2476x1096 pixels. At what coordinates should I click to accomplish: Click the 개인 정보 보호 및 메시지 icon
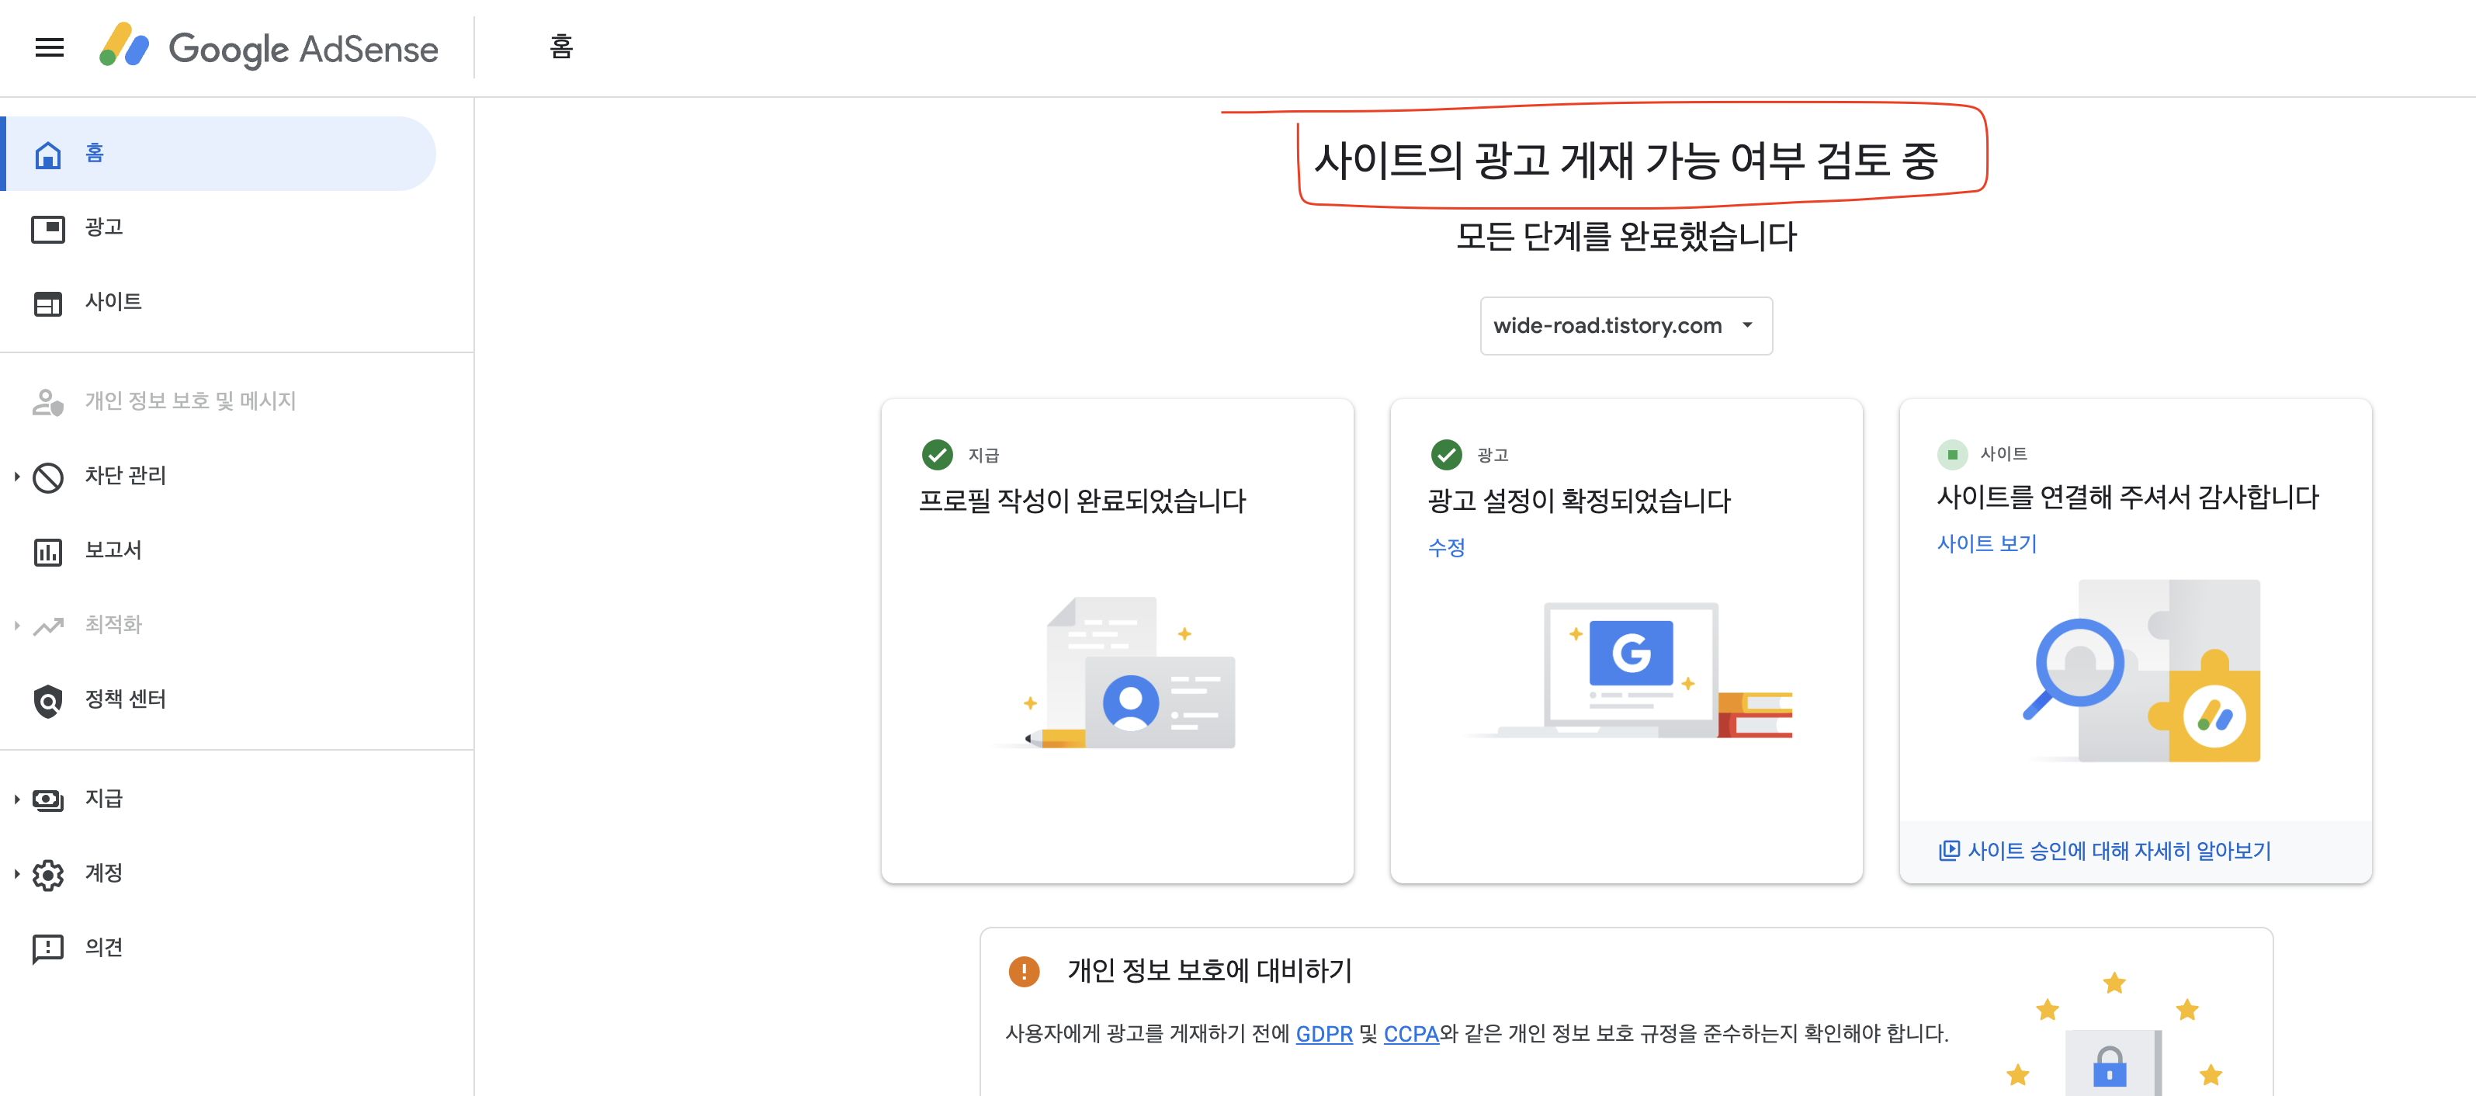(x=48, y=402)
